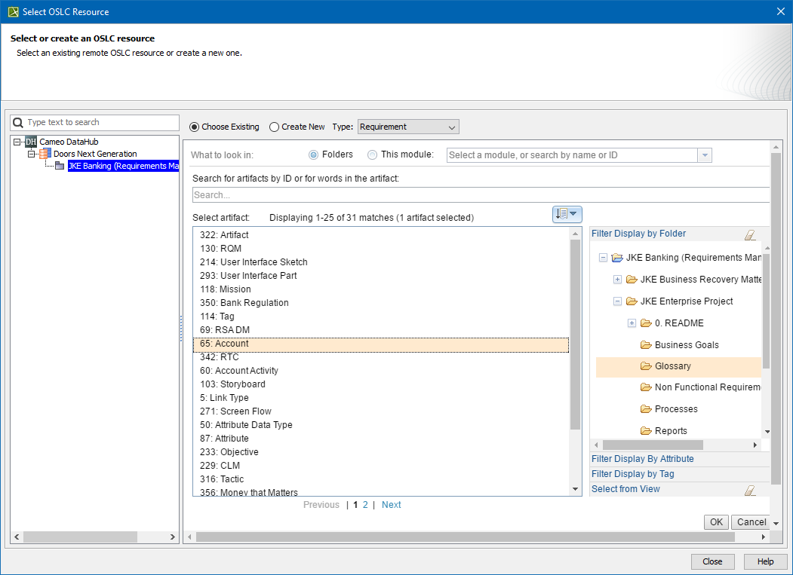The height and width of the screenshot is (575, 793).
Task: Click the eraser icon beside Select from View
Action: (x=749, y=490)
